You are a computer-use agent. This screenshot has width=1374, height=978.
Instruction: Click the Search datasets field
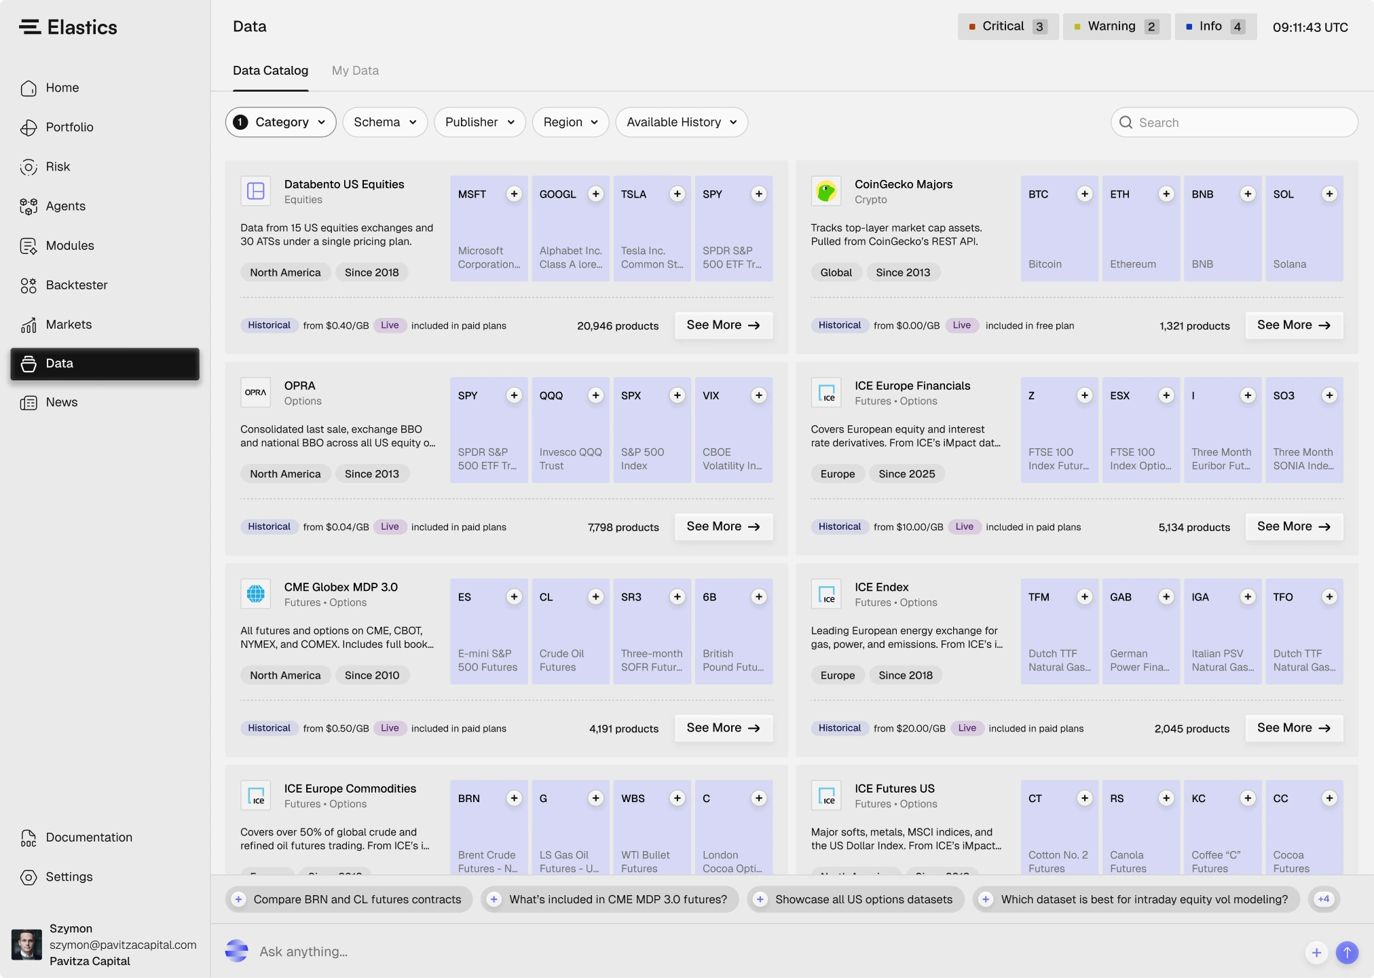coord(1234,122)
